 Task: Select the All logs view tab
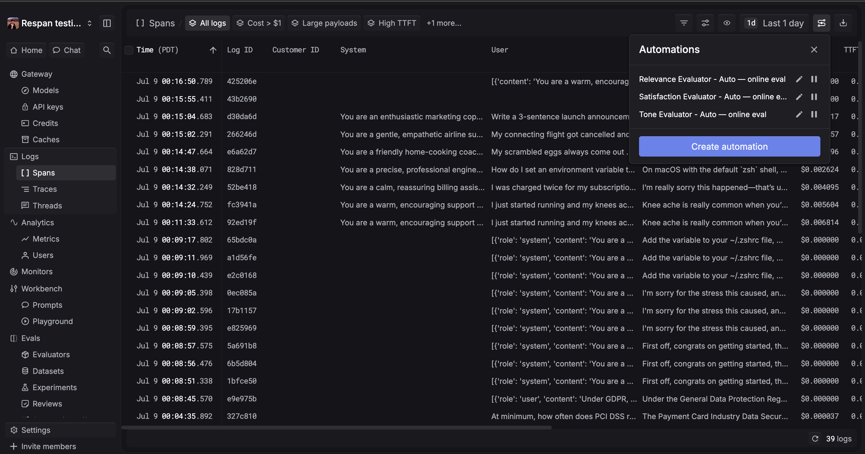point(207,23)
